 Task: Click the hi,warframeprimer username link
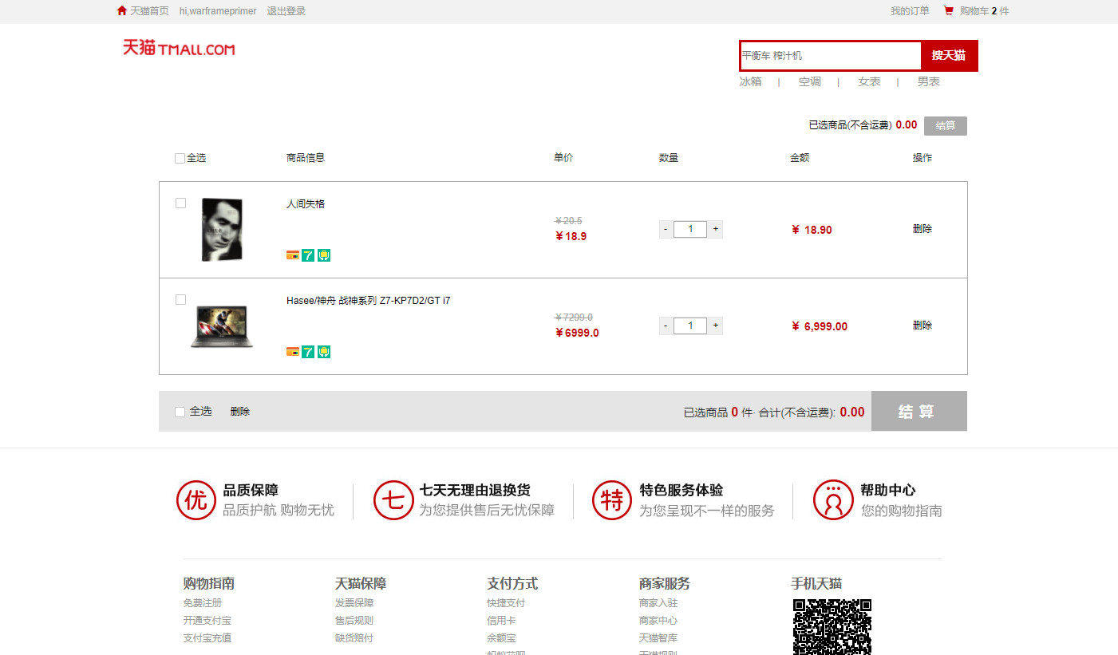[218, 11]
